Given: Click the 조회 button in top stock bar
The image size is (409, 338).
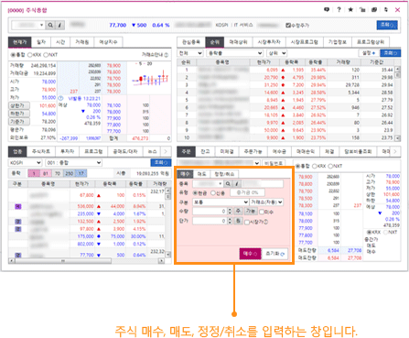Looking at the screenshot, I should (x=387, y=25).
